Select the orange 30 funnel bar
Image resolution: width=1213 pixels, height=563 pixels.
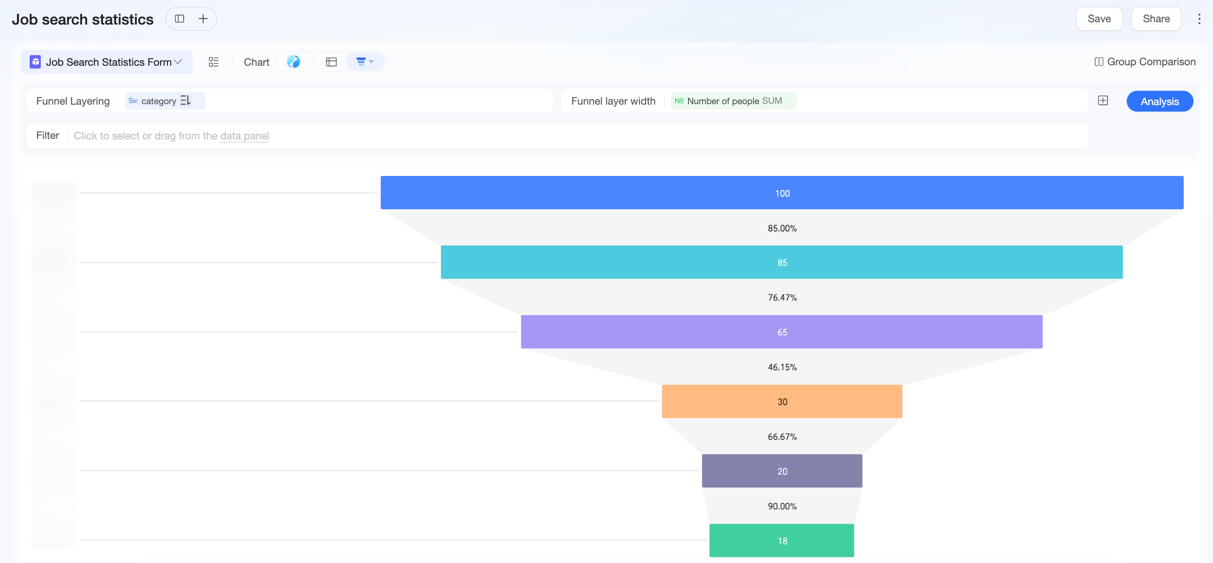click(782, 401)
